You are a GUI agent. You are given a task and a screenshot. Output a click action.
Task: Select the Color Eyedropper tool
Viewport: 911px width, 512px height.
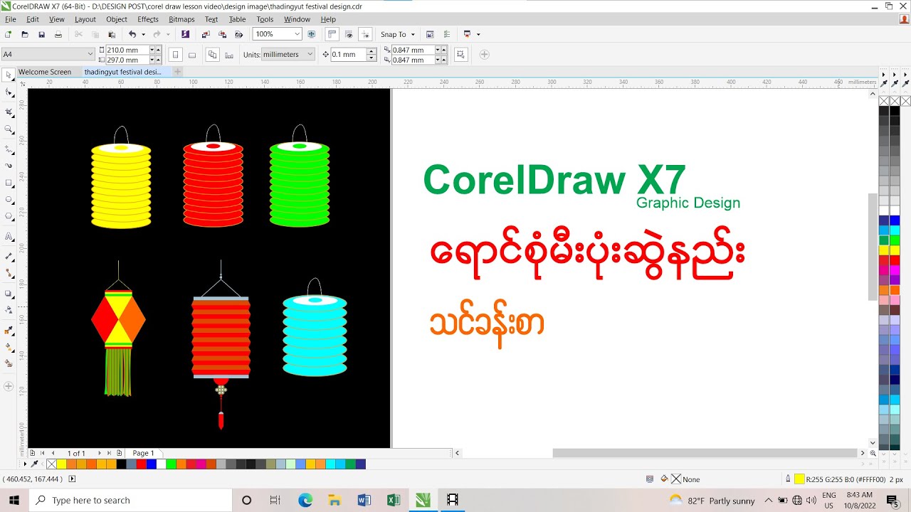coord(9,329)
